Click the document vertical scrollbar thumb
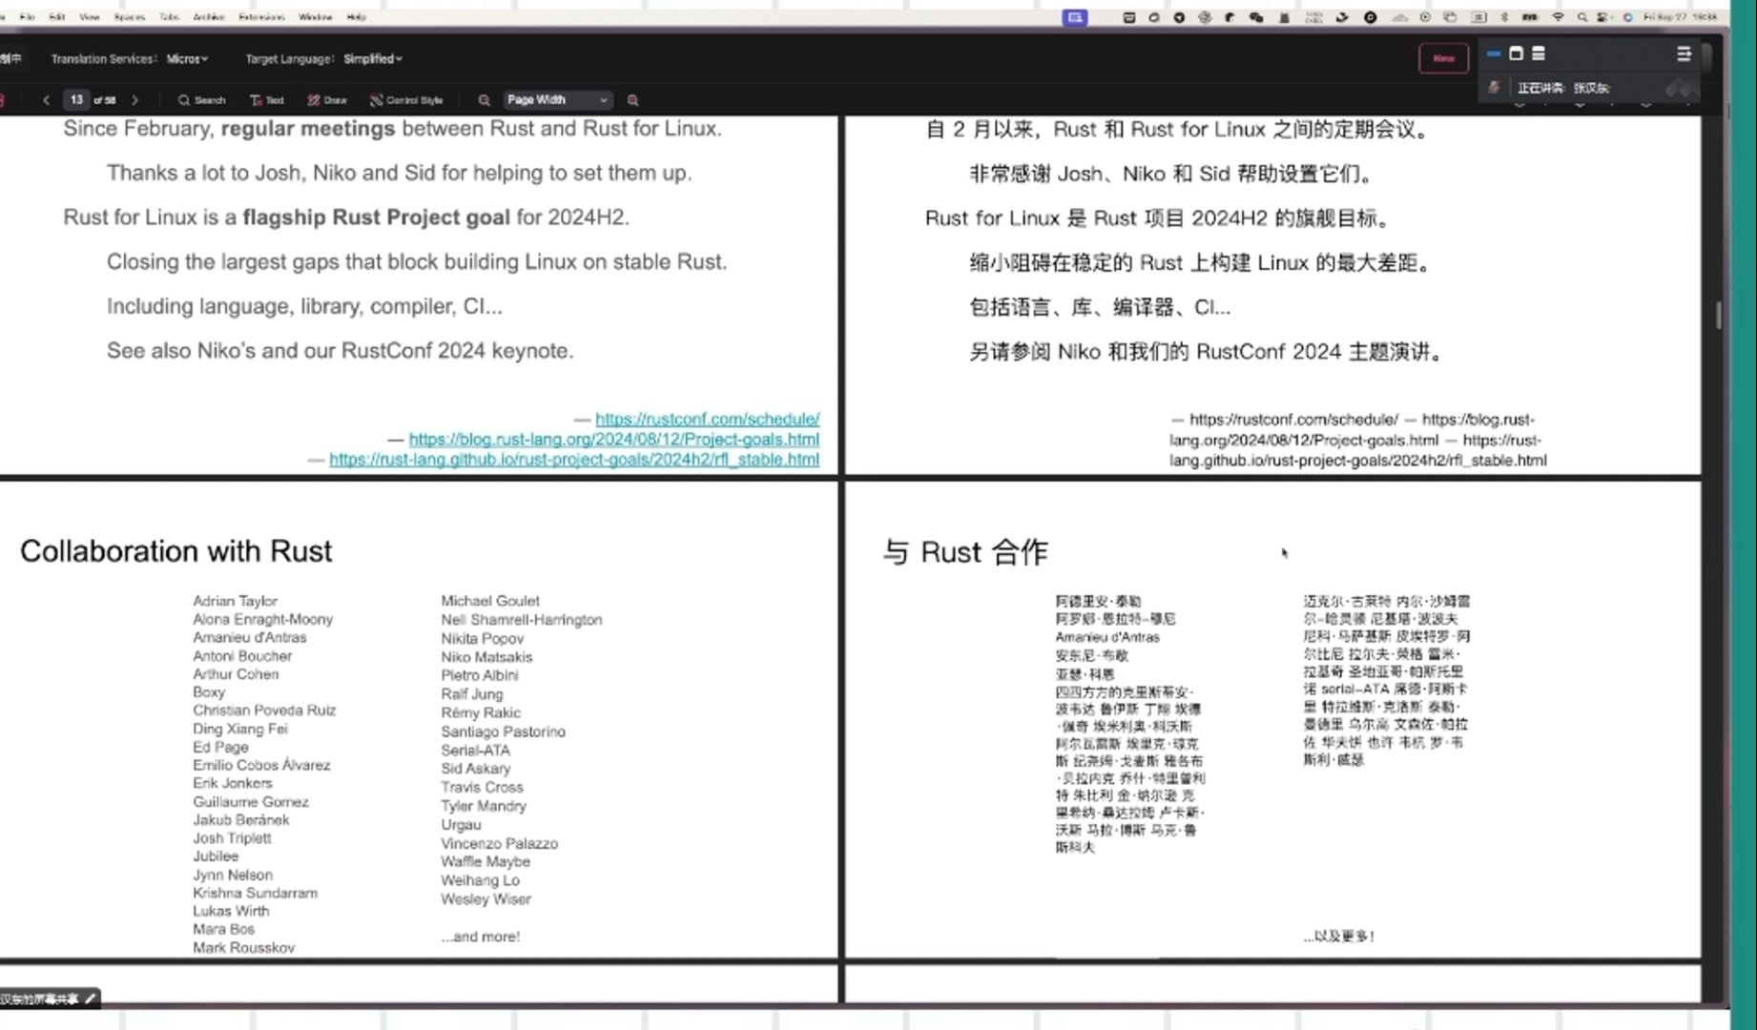 point(1719,316)
